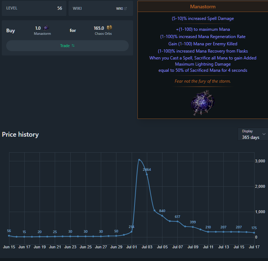Click the '+(1-100) to maximum Mana' line

tap(203, 29)
